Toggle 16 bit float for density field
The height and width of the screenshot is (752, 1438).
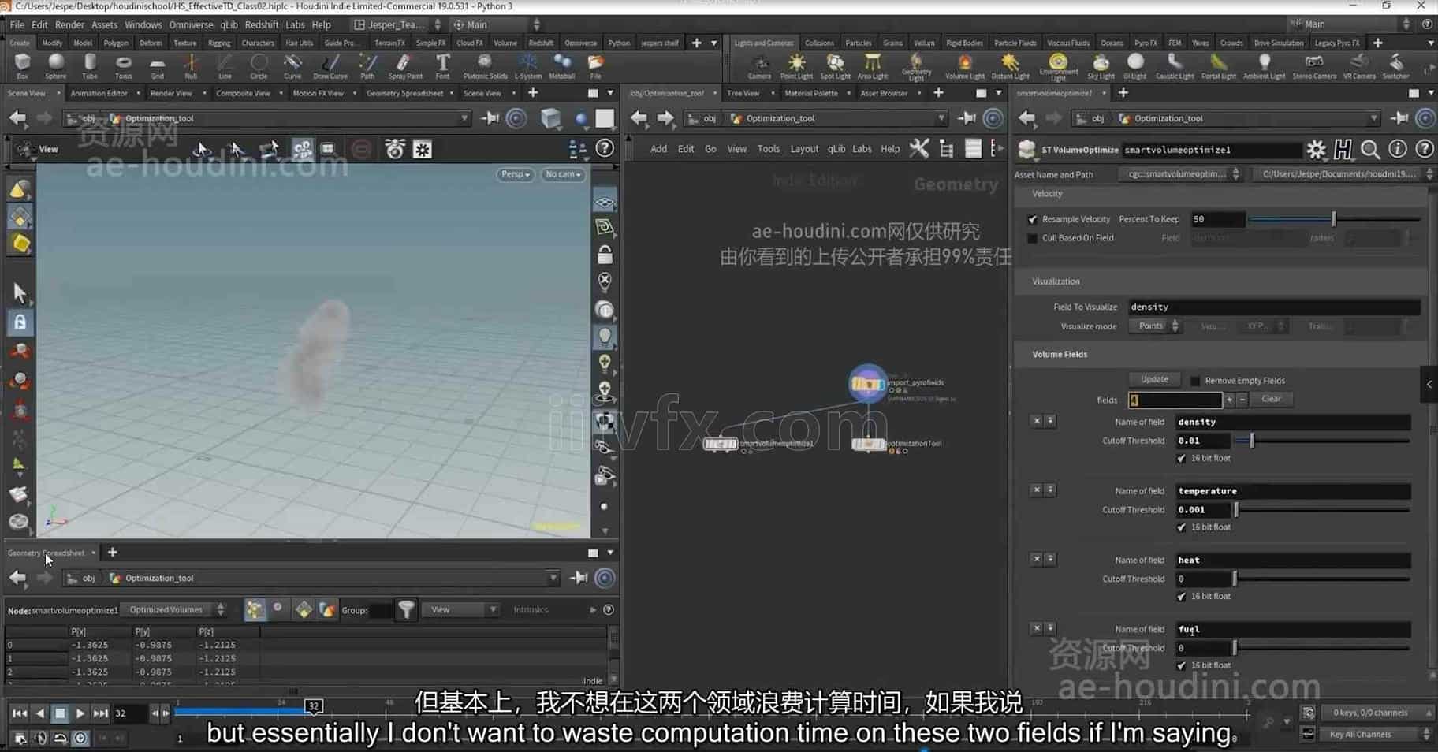(1181, 458)
